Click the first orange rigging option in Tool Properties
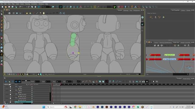 pyautogui.click(x=151, y=17)
